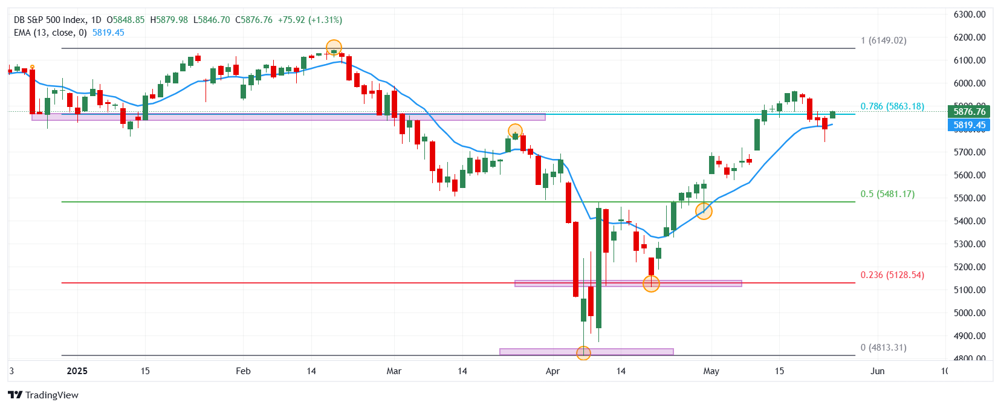Select the purple zone rectangle at the chart bottom
1001x408 pixels.
tap(586, 352)
